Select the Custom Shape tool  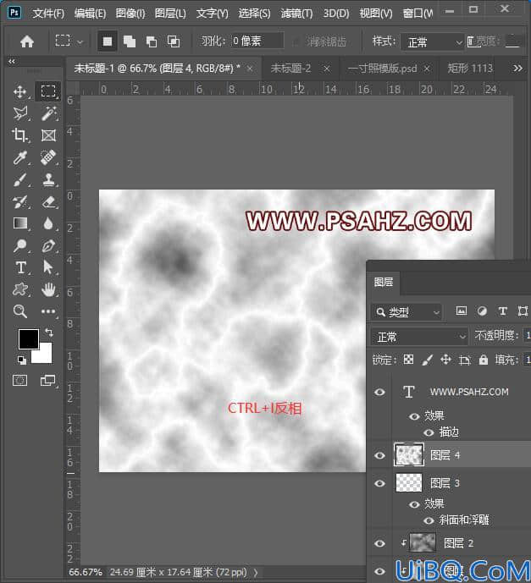tap(20, 289)
